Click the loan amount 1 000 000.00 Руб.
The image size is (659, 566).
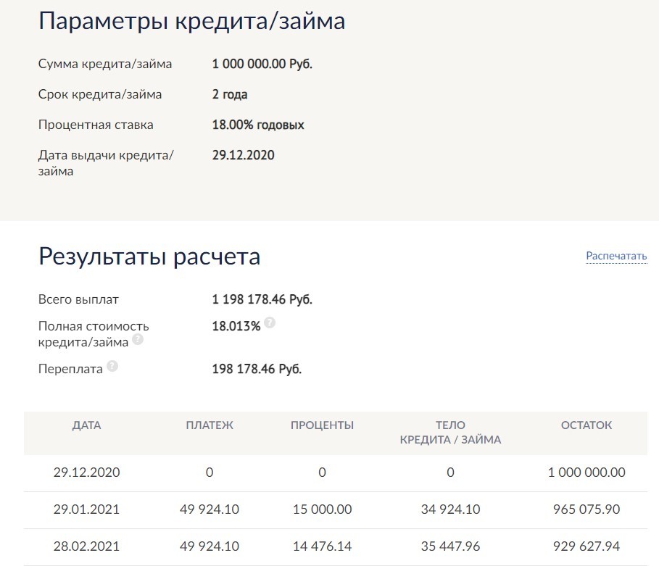(x=262, y=64)
